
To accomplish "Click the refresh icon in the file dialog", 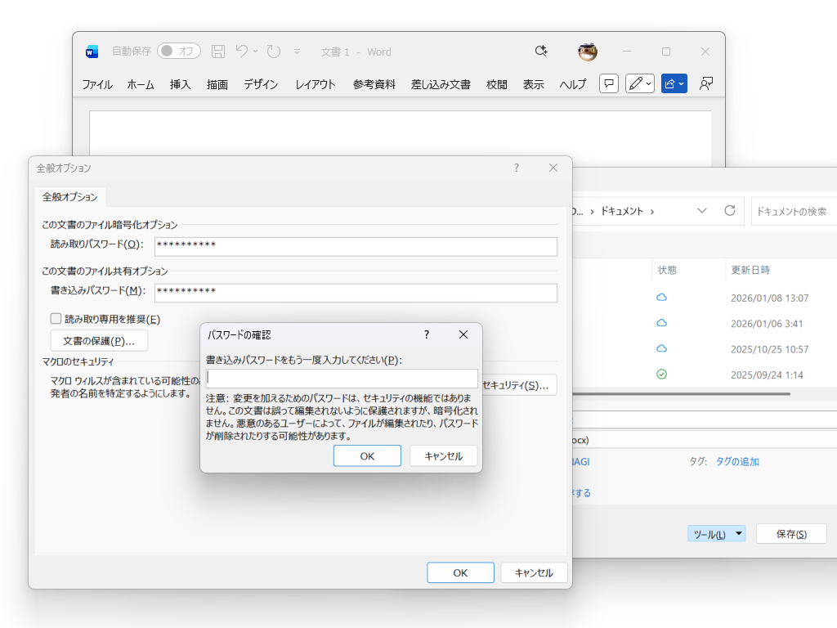I will pos(730,210).
